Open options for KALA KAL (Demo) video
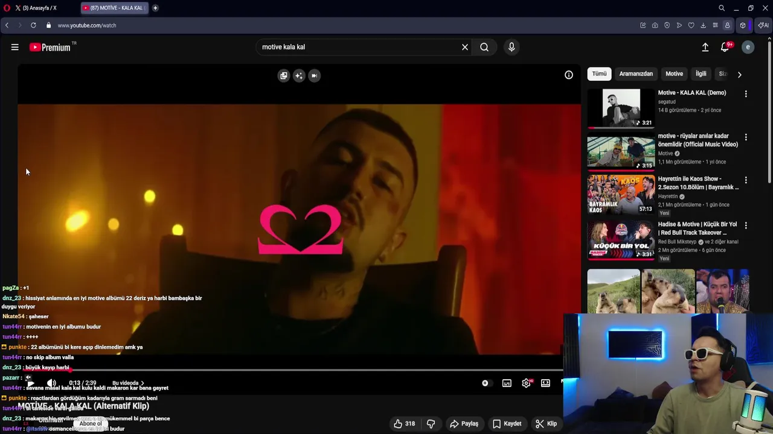The image size is (773, 434). [x=746, y=94]
